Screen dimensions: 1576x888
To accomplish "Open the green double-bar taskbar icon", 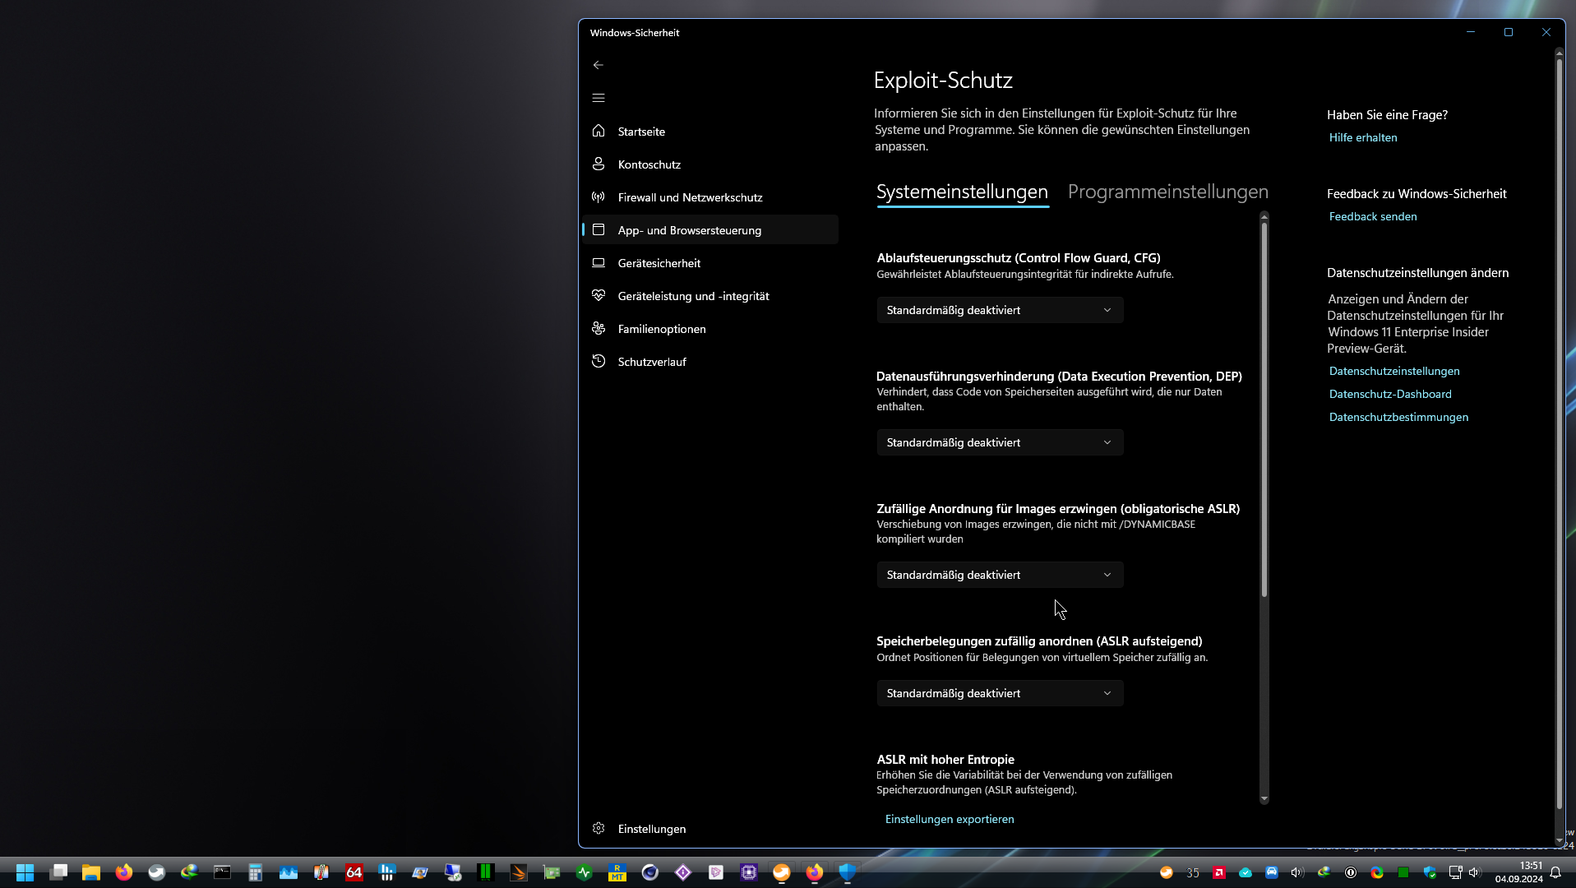I will click(x=486, y=872).
